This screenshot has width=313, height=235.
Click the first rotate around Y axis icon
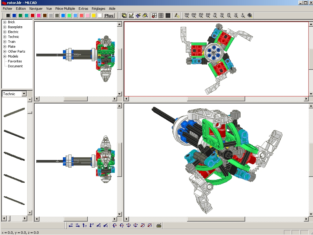[129, 226]
